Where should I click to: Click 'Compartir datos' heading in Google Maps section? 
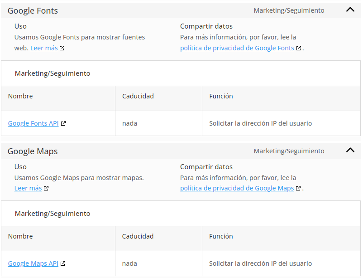(x=206, y=167)
